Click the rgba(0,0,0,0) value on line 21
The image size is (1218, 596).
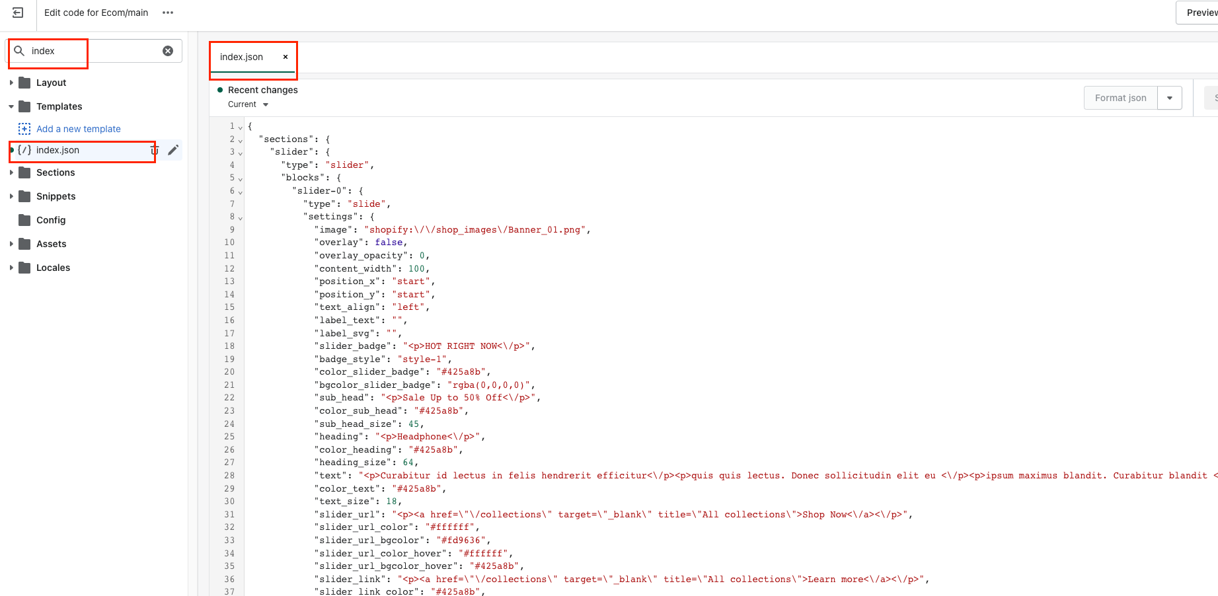point(488,385)
